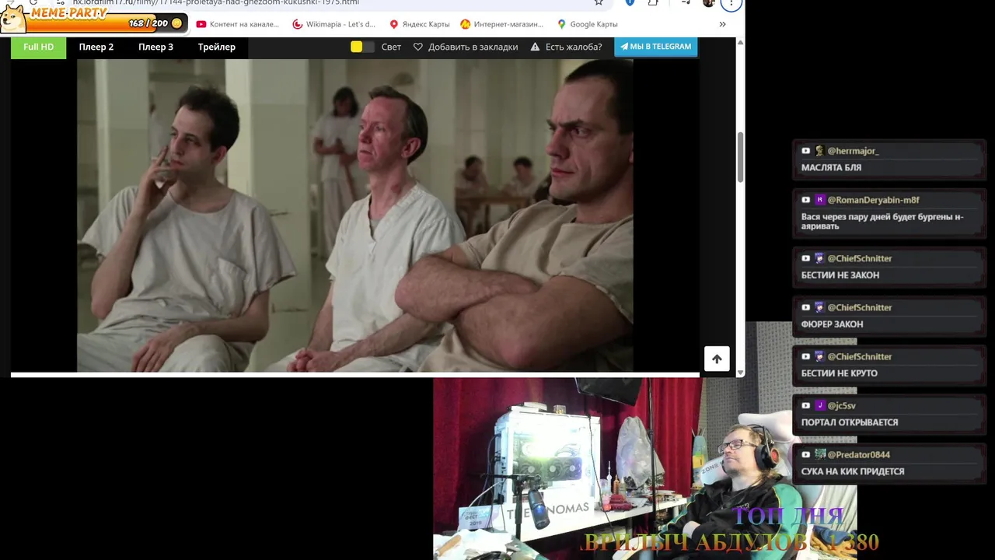The width and height of the screenshot is (995, 560).
Task: Click the page vertical scrollbar thumb
Action: (x=740, y=157)
